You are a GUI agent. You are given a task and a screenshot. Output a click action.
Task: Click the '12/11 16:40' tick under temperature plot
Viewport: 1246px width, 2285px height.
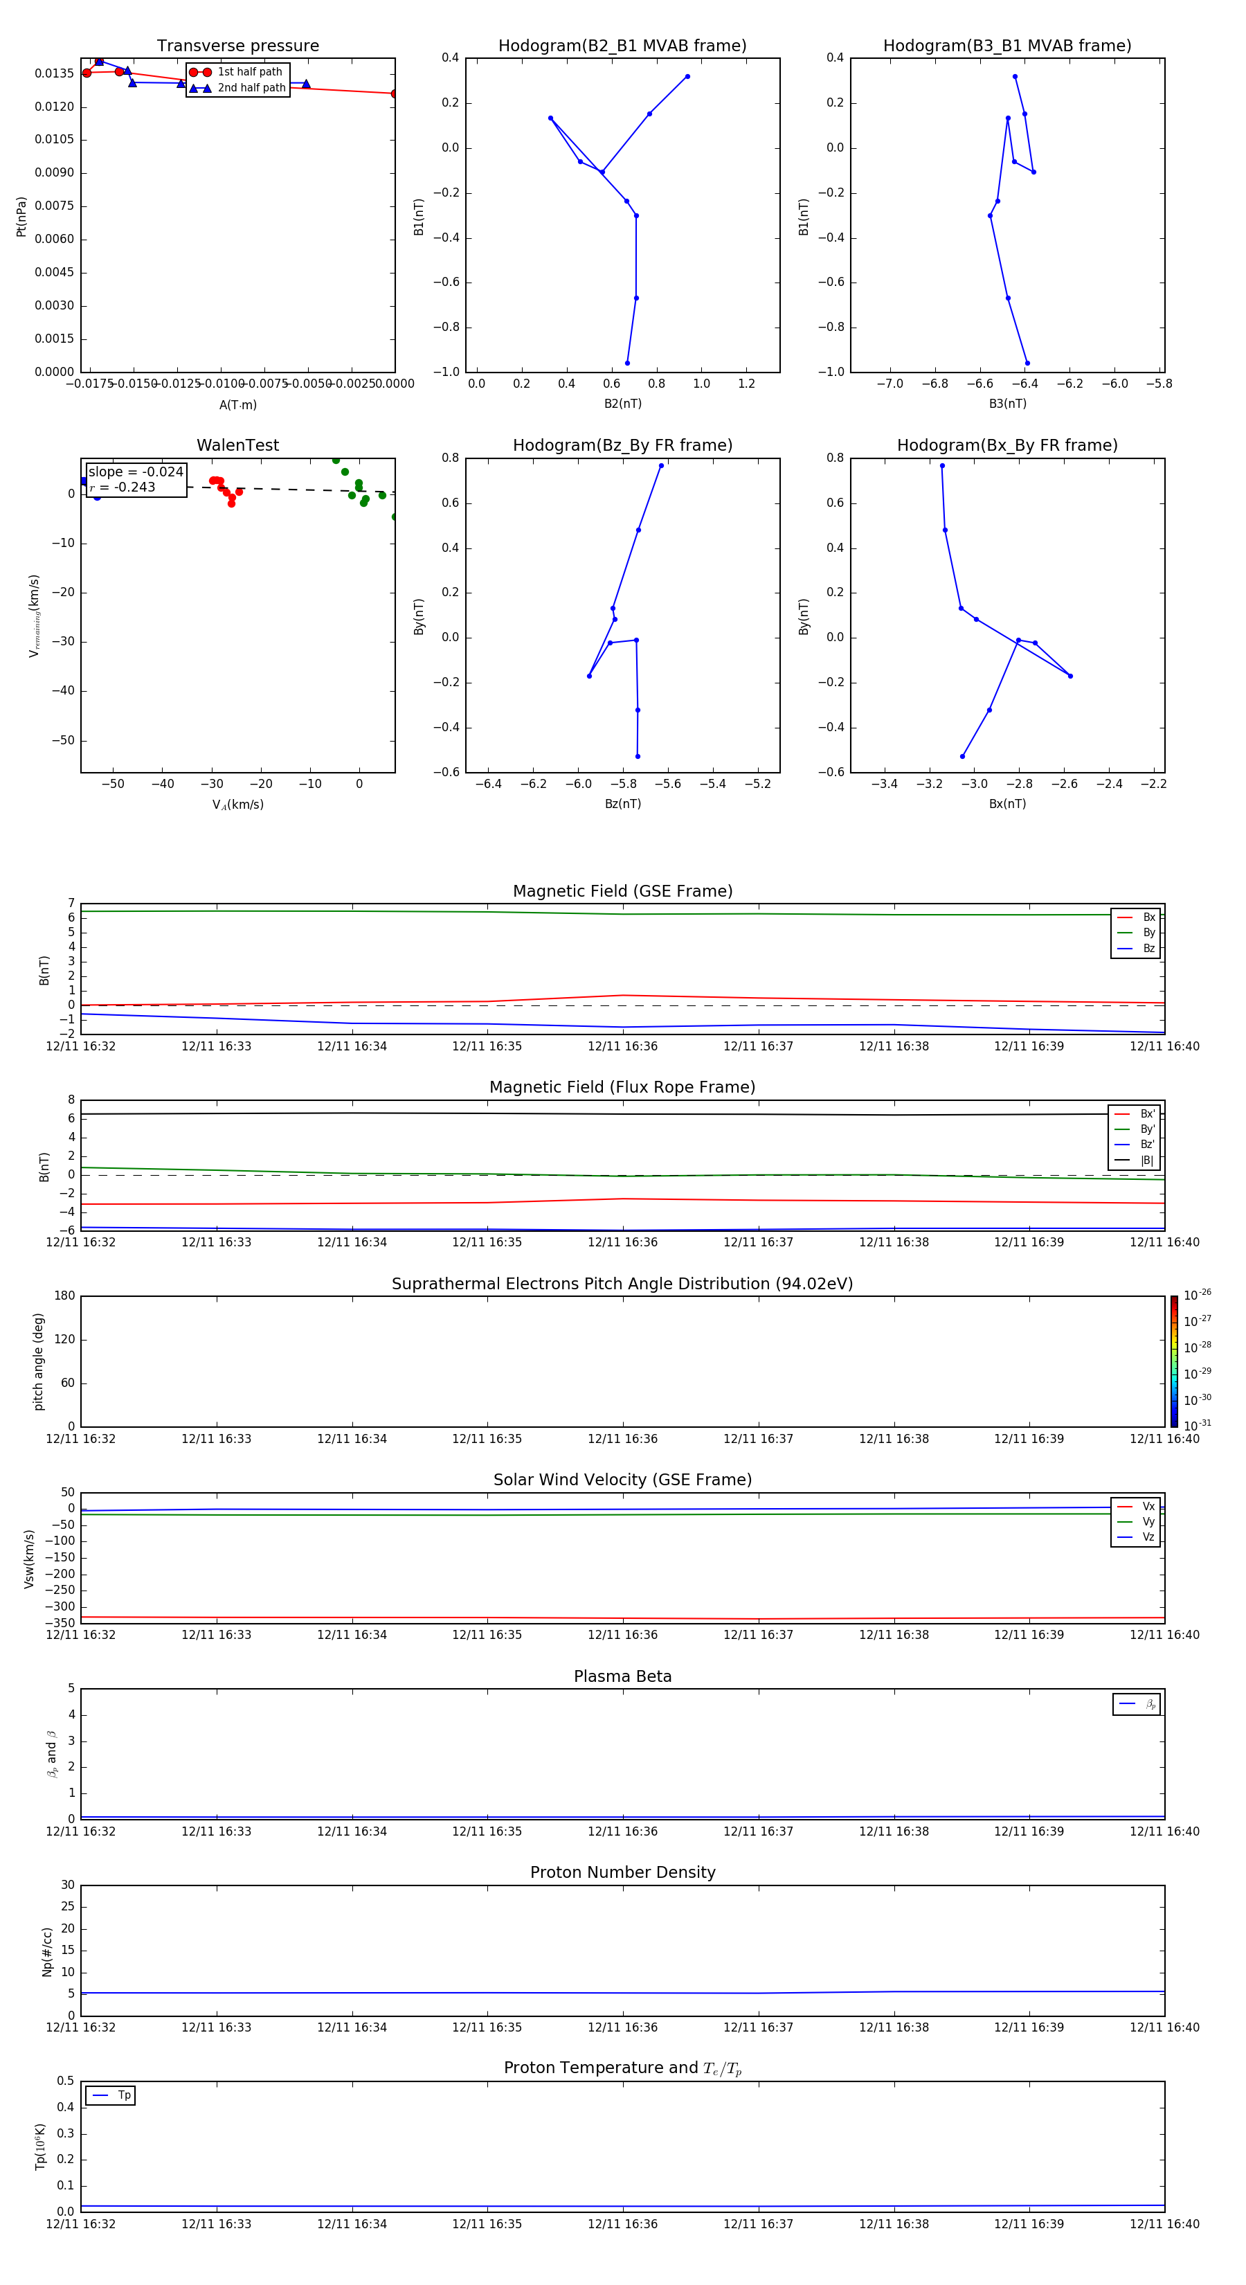1164,2224
